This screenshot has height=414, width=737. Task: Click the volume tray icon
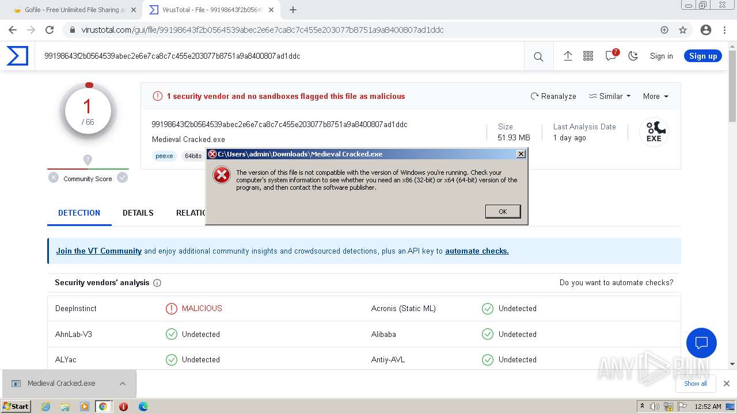655,407
